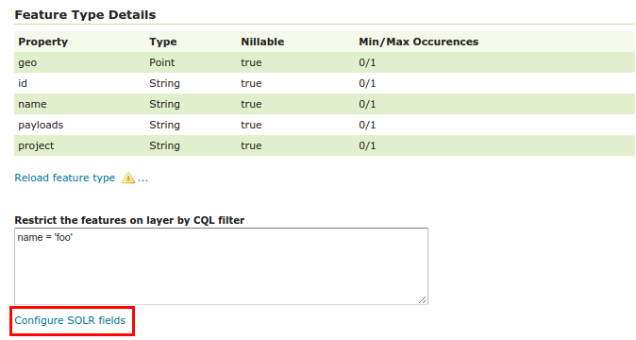
Task: Open the Reload feature type link
Action: 65,178
